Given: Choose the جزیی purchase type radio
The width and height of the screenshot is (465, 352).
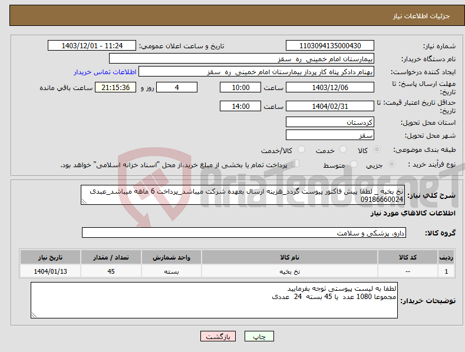Looking at the screenshot, I should point(391,164).
